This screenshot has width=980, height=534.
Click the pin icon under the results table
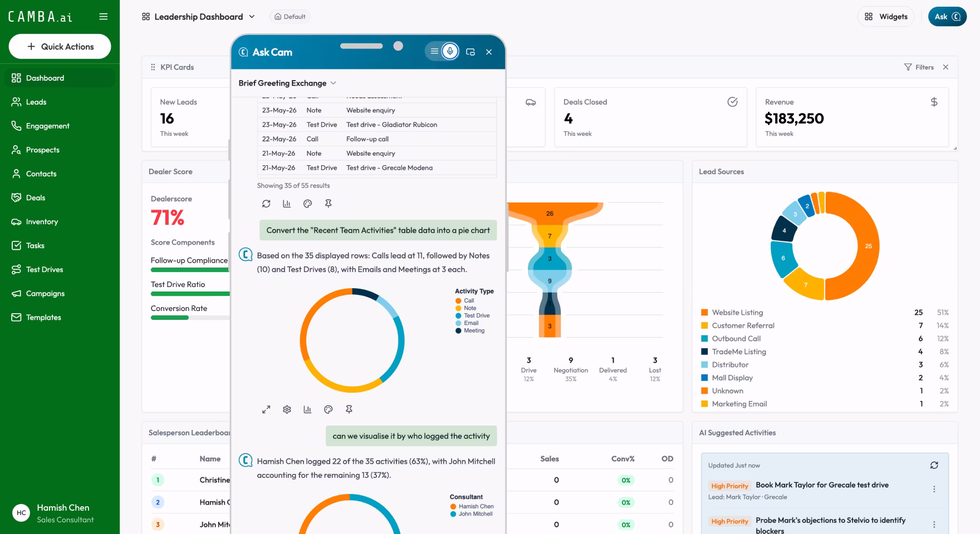coord(329,204)
